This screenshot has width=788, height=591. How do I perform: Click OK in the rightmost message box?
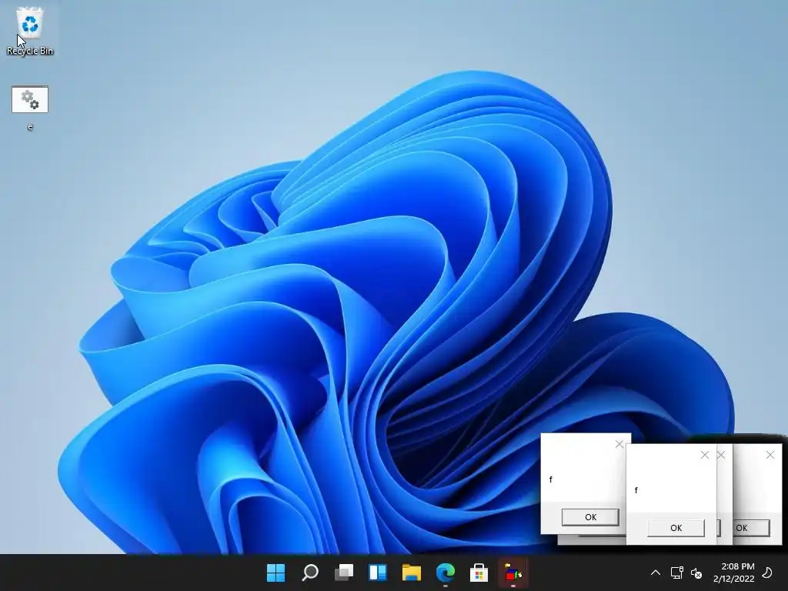(751, 528)
